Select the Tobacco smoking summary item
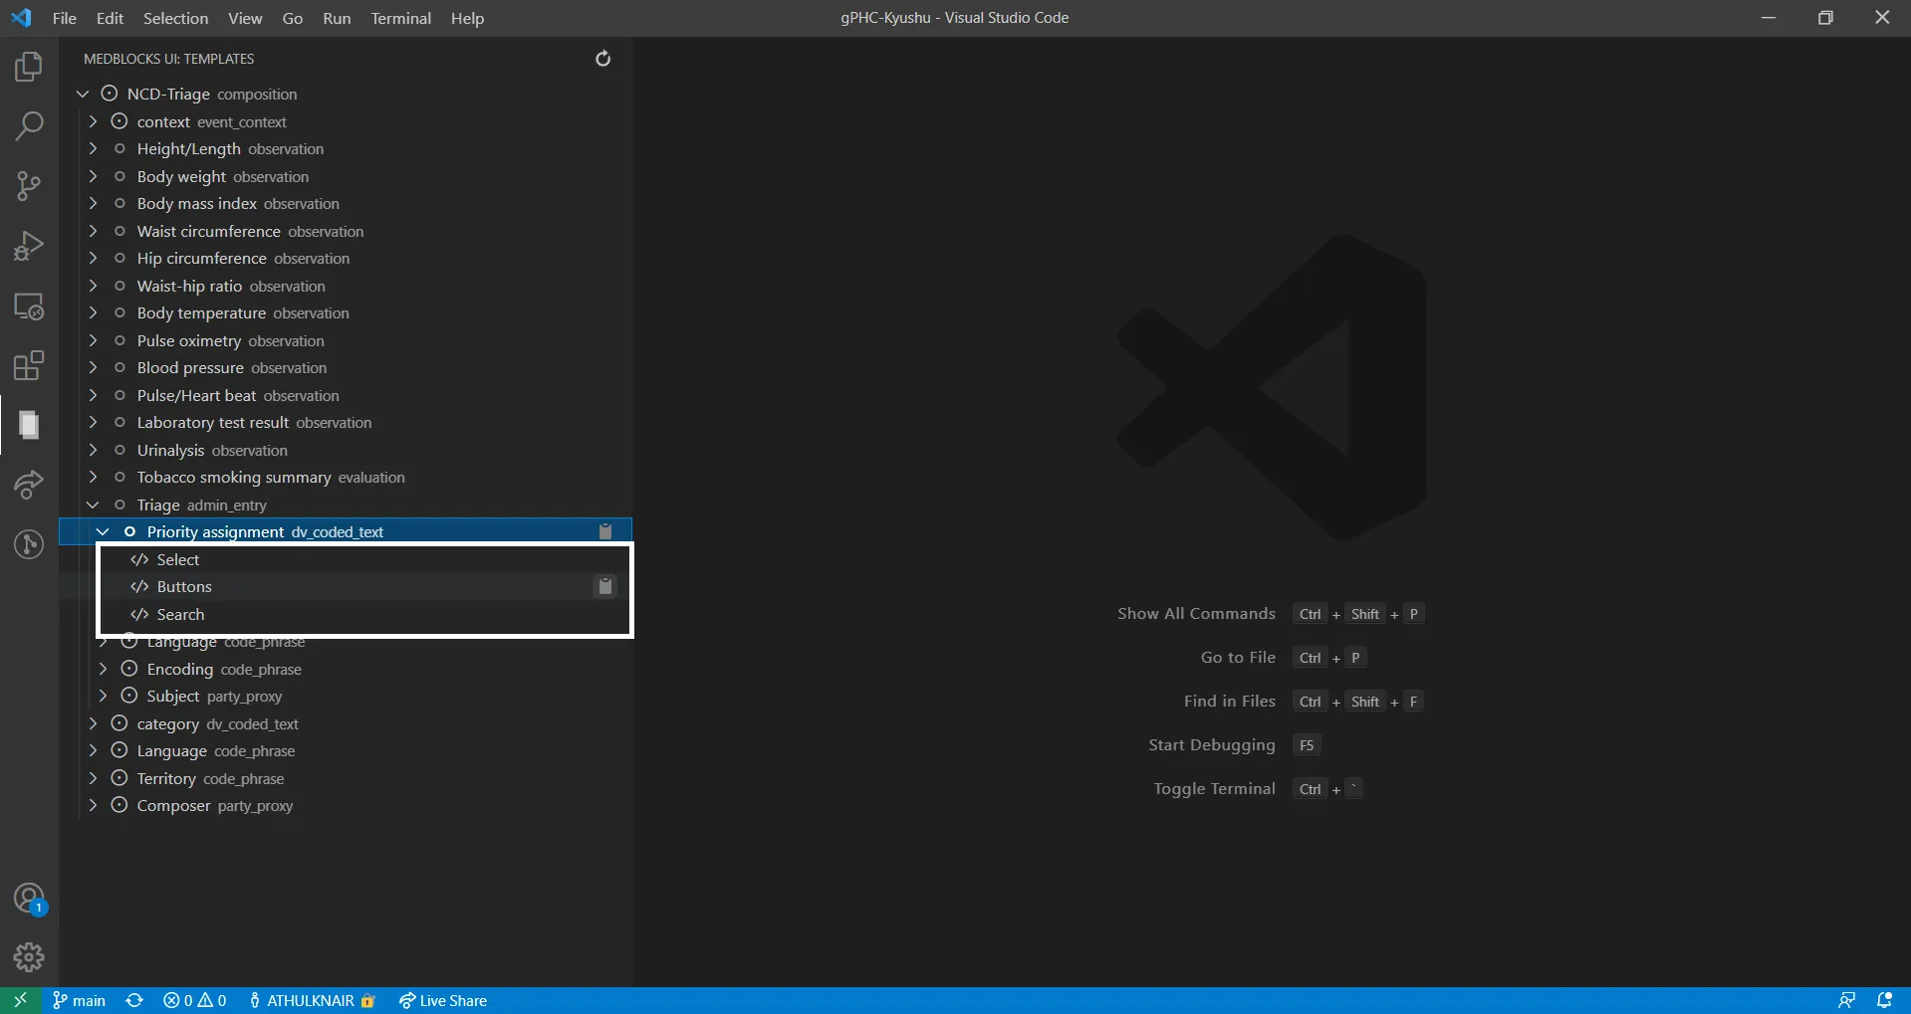This screenshot has width=1911, height=1014. (x=234, y=478)
